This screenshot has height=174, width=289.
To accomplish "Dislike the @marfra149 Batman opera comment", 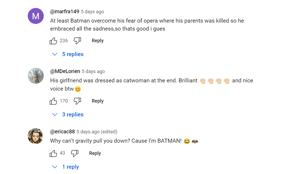I will pos(77,41).
